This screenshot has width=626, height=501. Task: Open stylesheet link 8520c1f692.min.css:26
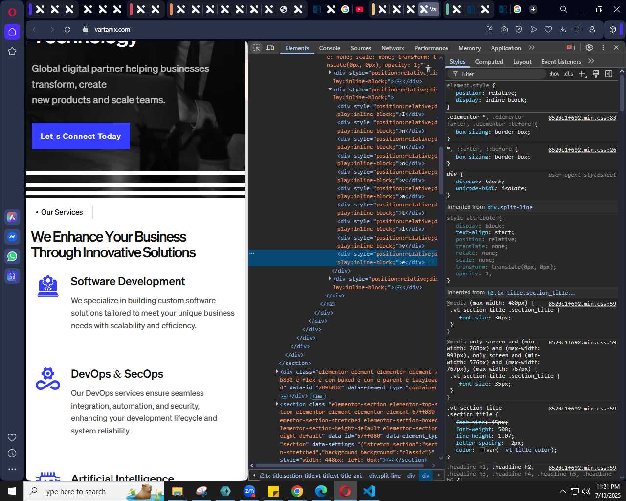582,150
